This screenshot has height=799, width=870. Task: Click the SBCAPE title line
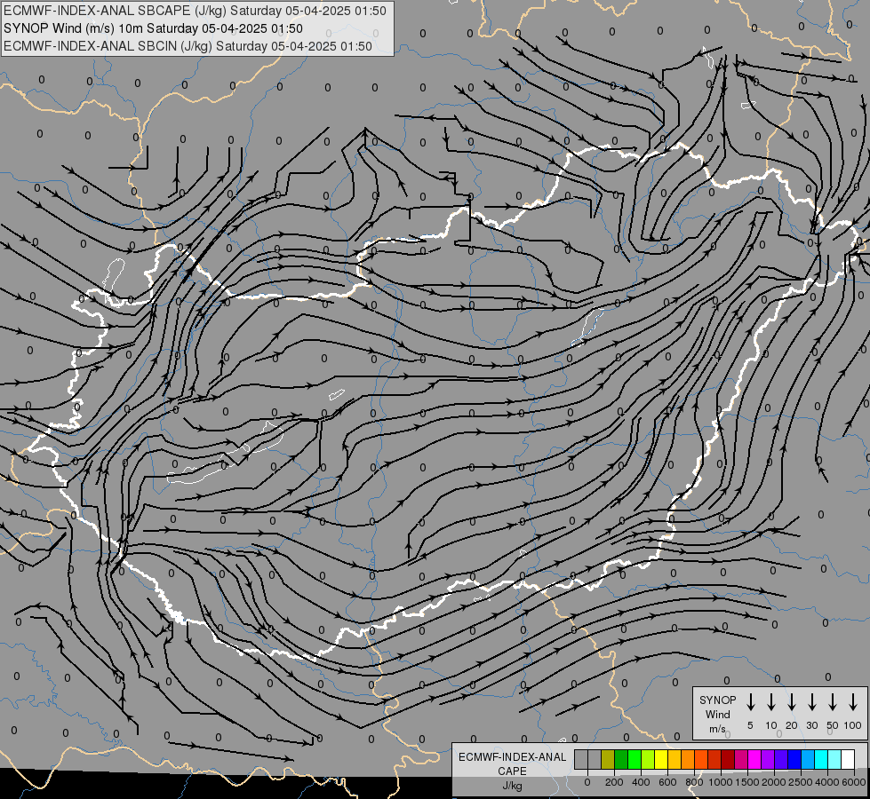pos(195,11)
